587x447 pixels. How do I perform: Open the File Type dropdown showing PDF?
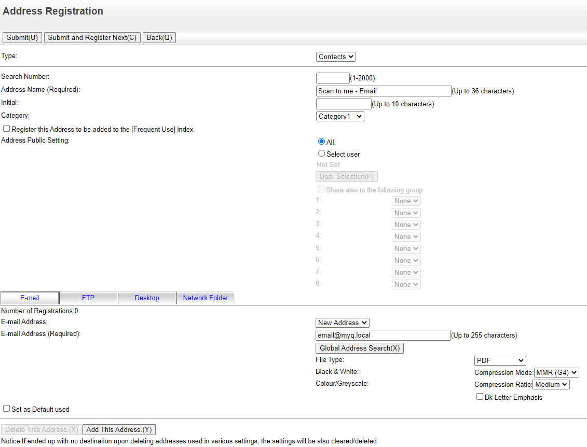(499, 360)
